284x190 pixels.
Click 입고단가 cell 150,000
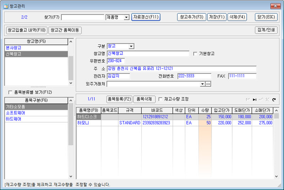[x=222, y=117]
